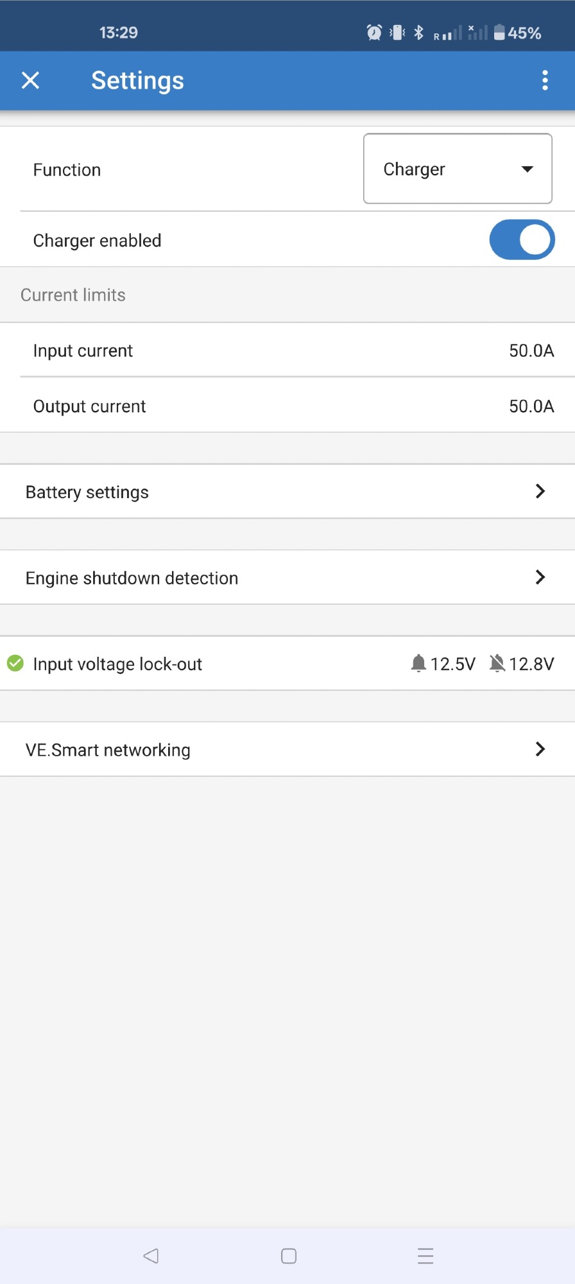The width and height of the screenshot is (575, 1284).
Task: Open the three-dot overflow menu
Action: coord(545,80)
